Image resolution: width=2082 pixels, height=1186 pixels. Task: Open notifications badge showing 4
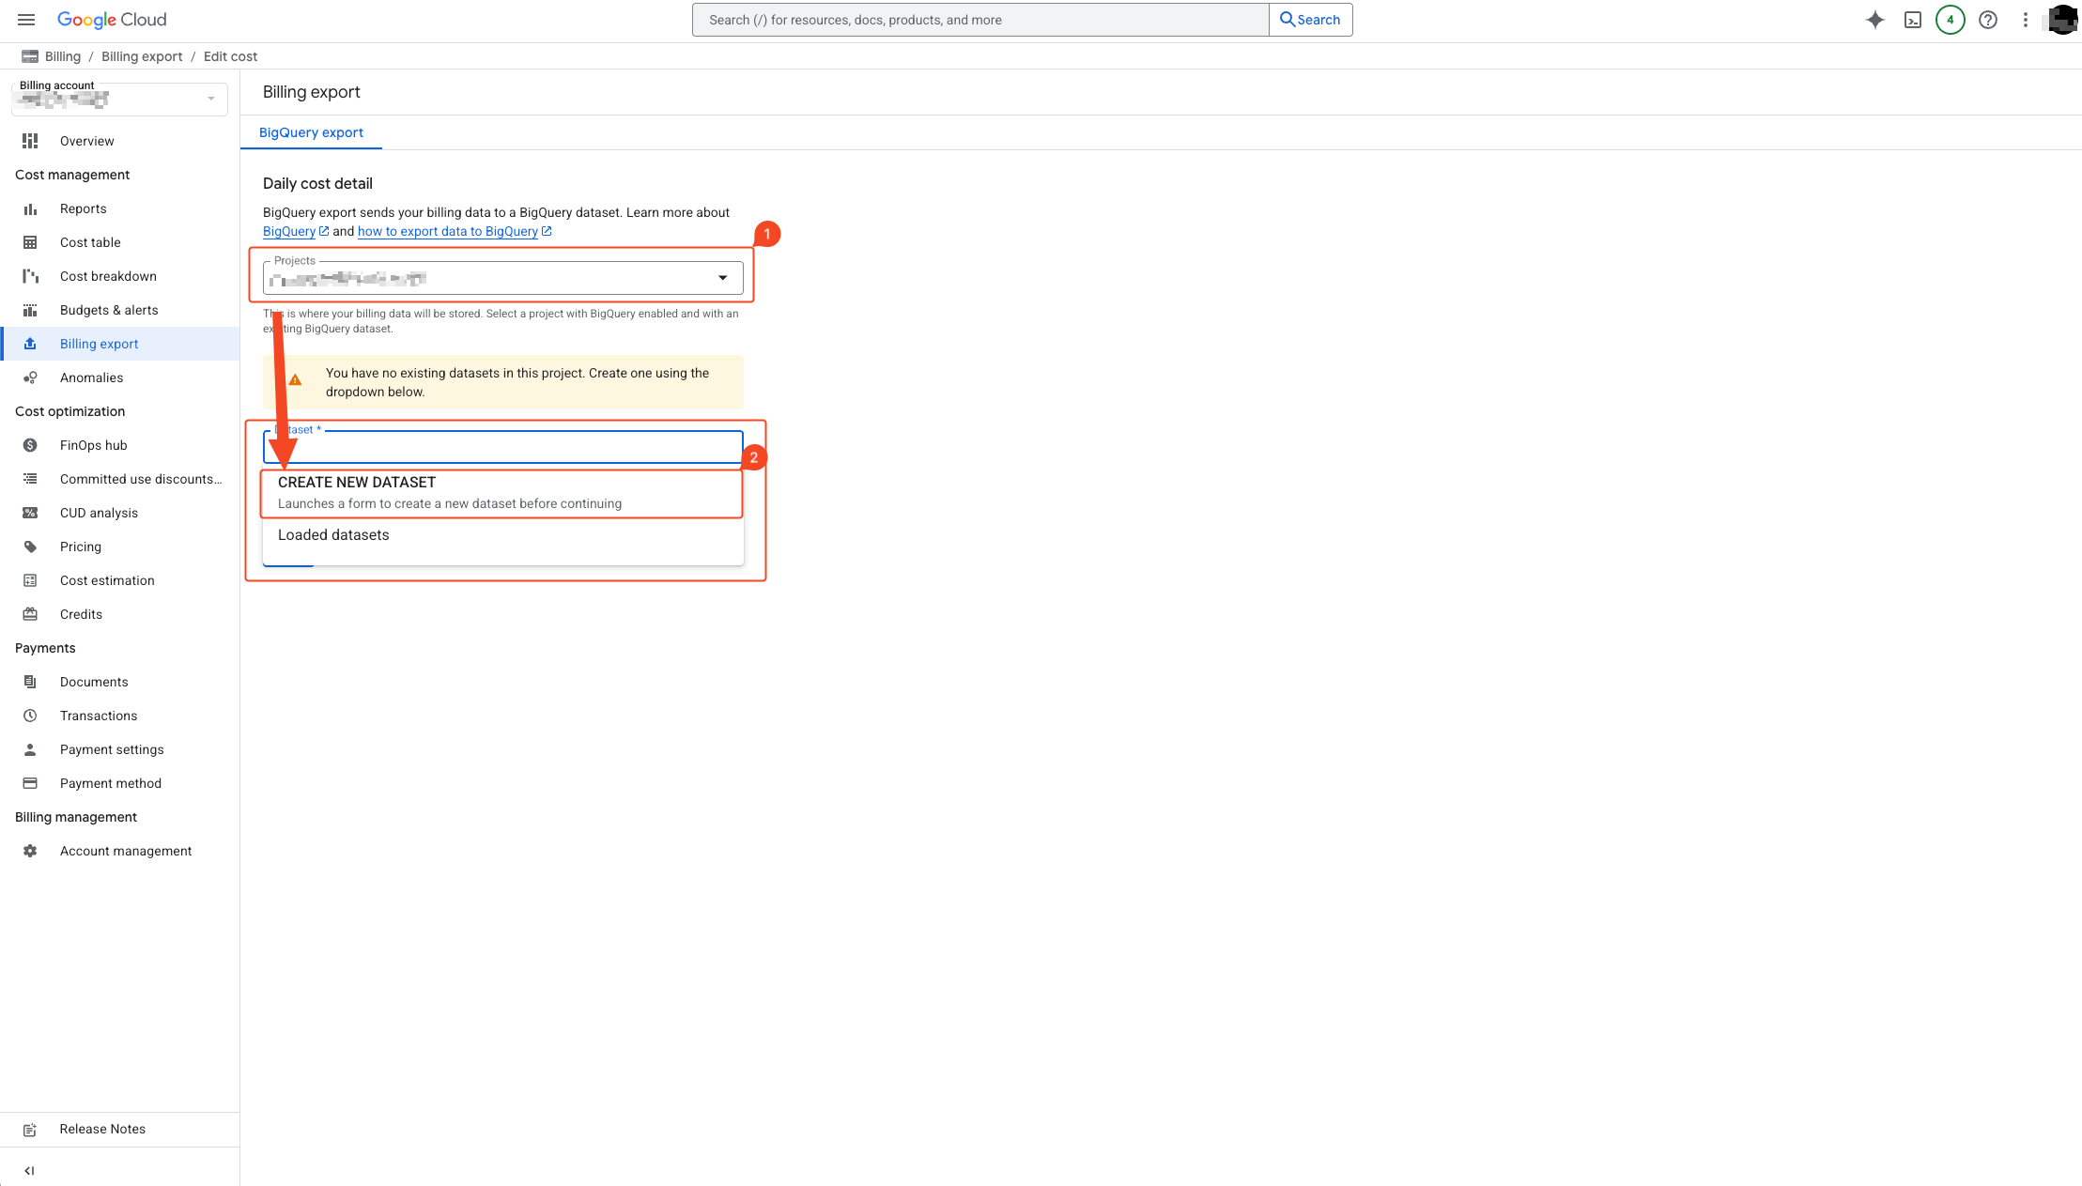pyautogui.click(x=1951, y=20)
